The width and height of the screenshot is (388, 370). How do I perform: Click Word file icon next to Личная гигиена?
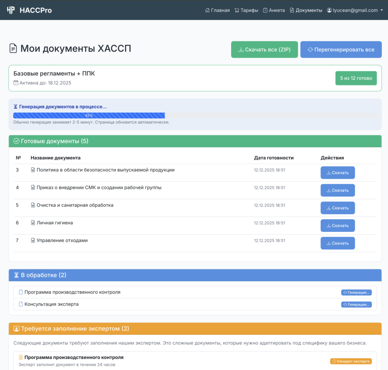pos(33,223)
